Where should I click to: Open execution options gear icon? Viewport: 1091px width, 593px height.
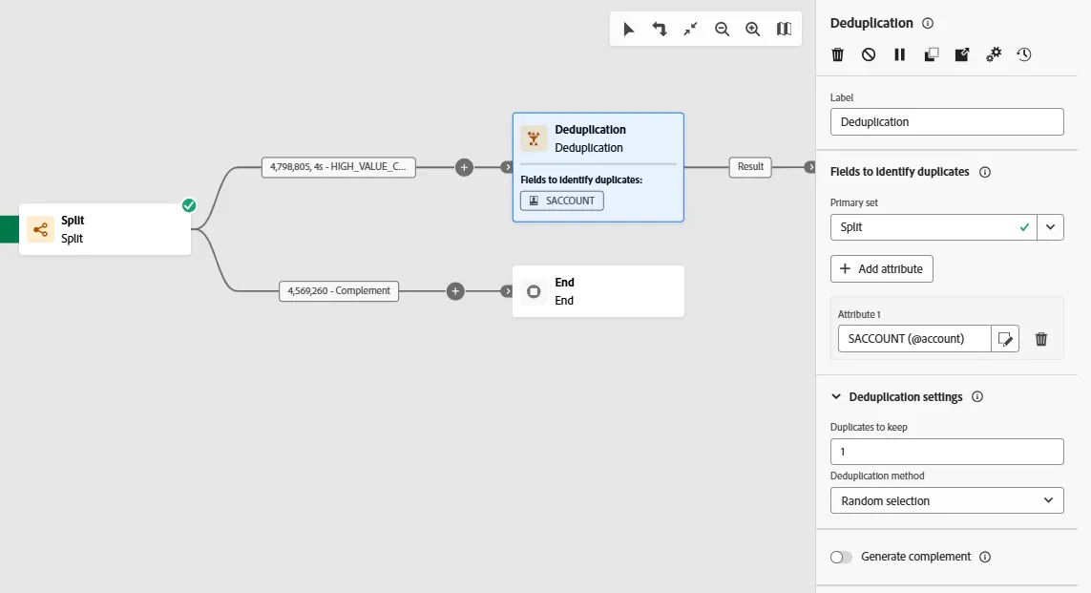(x=994, y=54)
